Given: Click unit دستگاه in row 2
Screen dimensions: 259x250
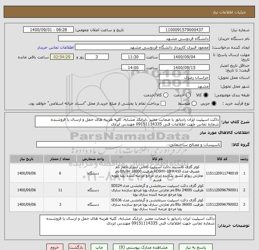Looking at the screenshot, I should coord(93,190).
